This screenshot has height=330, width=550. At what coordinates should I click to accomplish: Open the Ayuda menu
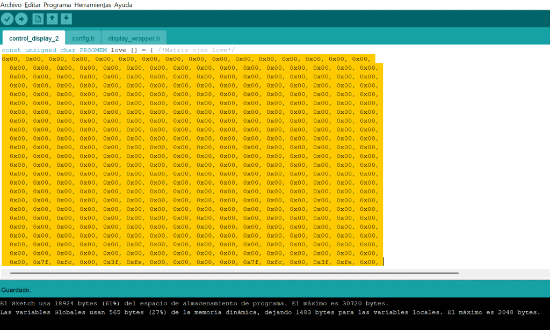coord(123,5)
